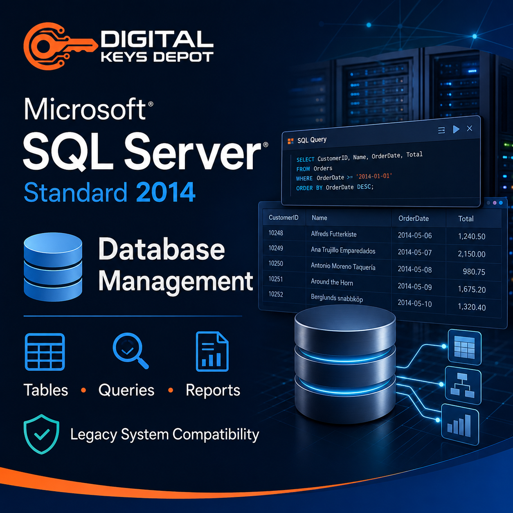Select the cell reading 10248

pyautogui.click(x=276, y=233)
